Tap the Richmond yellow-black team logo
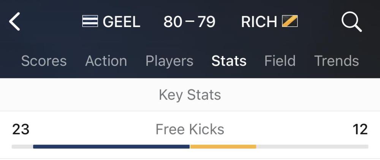This screenshot has height=160, width=380. coord(290,21)
